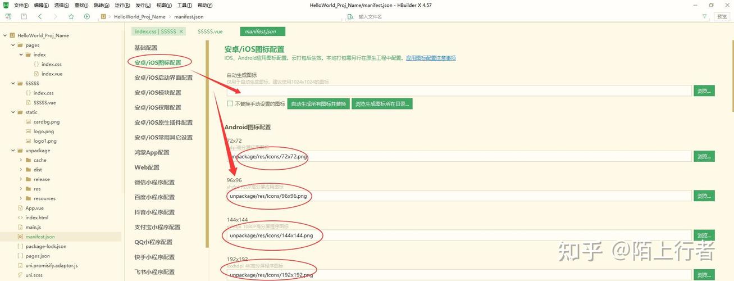Viewport: 734px width, 281px height.
Task: Open the 运行(R) menu
Action: point(123,5)
